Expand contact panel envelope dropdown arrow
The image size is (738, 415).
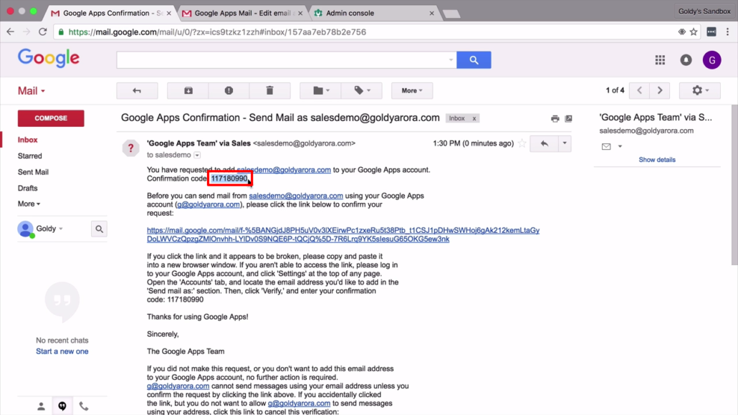pyautogui.click(x=620, y=146)
